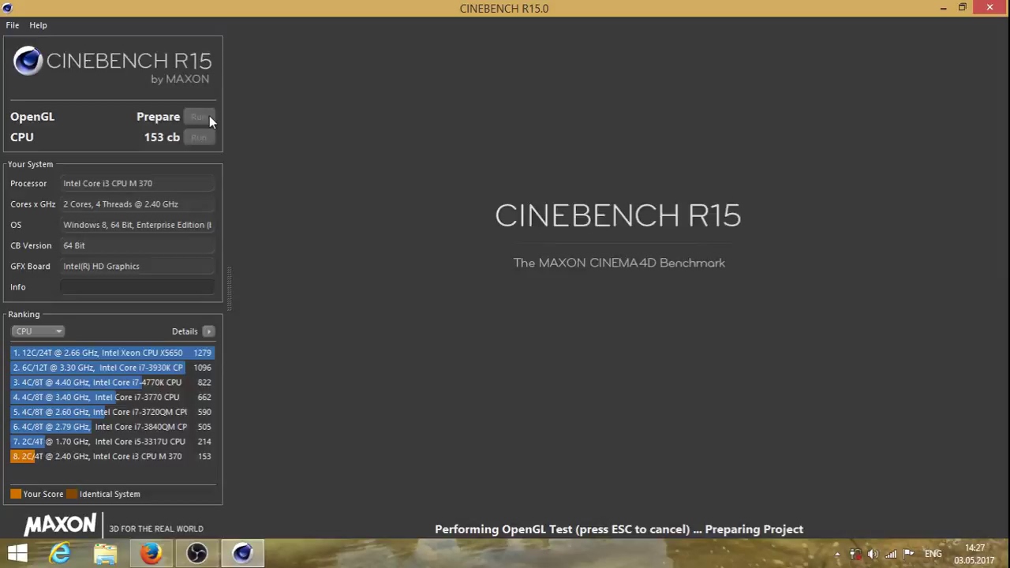This screenshot has width=1010, height=568.
Task: Select ranking row Intel Core i7-4770K
Action: click(112, 383)
